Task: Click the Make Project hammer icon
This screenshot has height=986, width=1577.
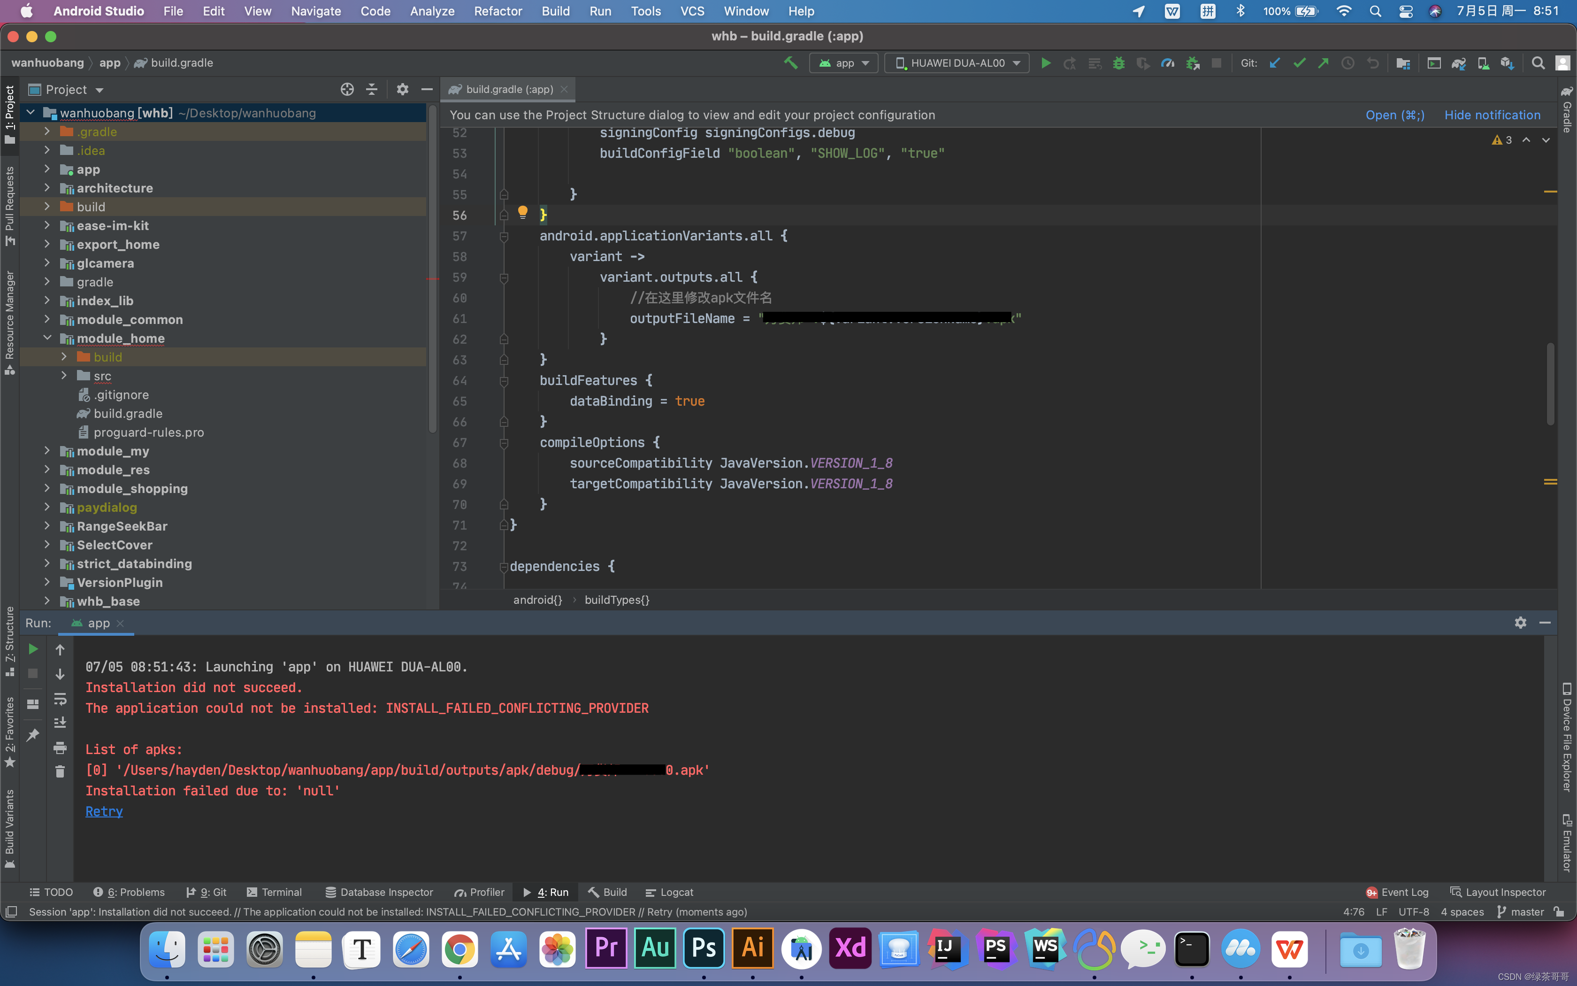Action: (790, 63)
